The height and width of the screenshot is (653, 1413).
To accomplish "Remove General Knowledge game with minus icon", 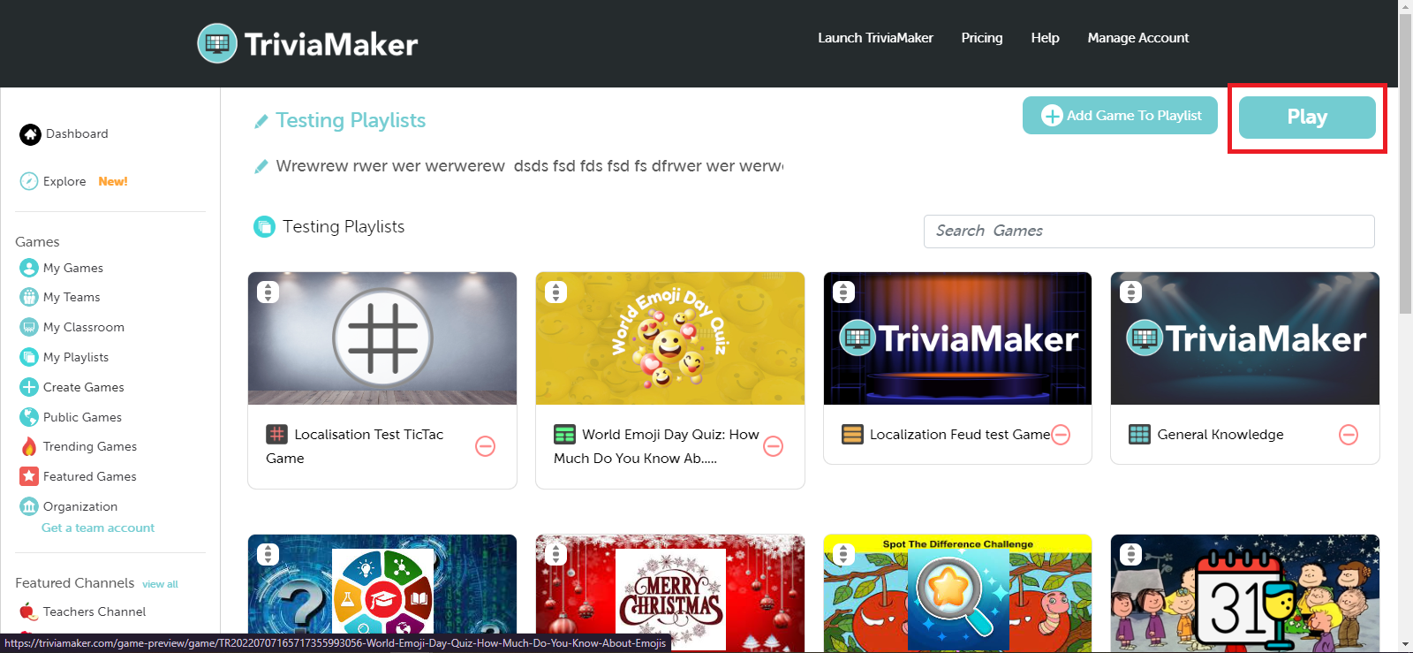I will pyautogui.click(x=1349, y=435).
